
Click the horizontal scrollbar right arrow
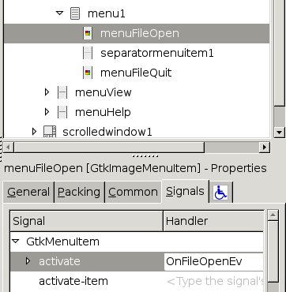tap(265, 147)
